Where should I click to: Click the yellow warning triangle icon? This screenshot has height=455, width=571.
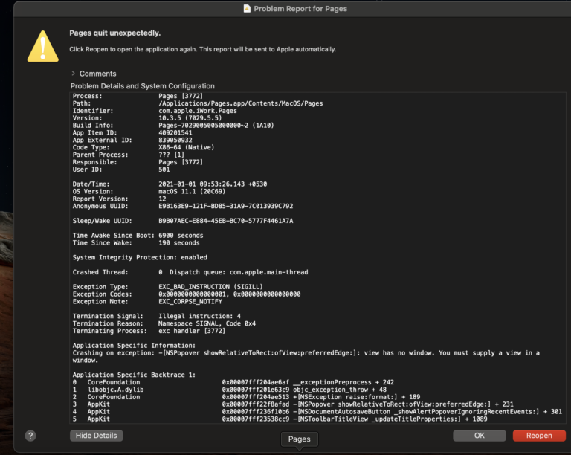click(43, 46)
